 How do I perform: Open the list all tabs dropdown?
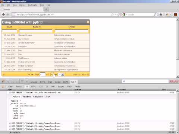[178, 9]
